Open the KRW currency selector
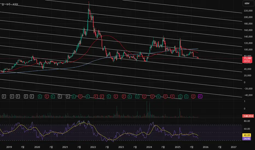Screen dimensions: 255x150 tap(248, 3)
